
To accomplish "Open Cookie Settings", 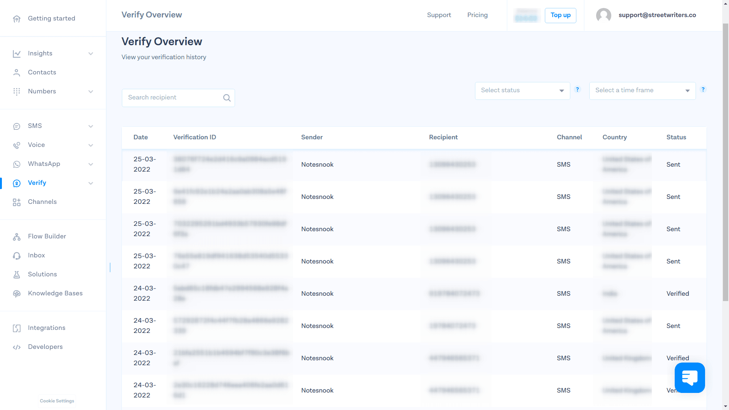I will [57, 401].
